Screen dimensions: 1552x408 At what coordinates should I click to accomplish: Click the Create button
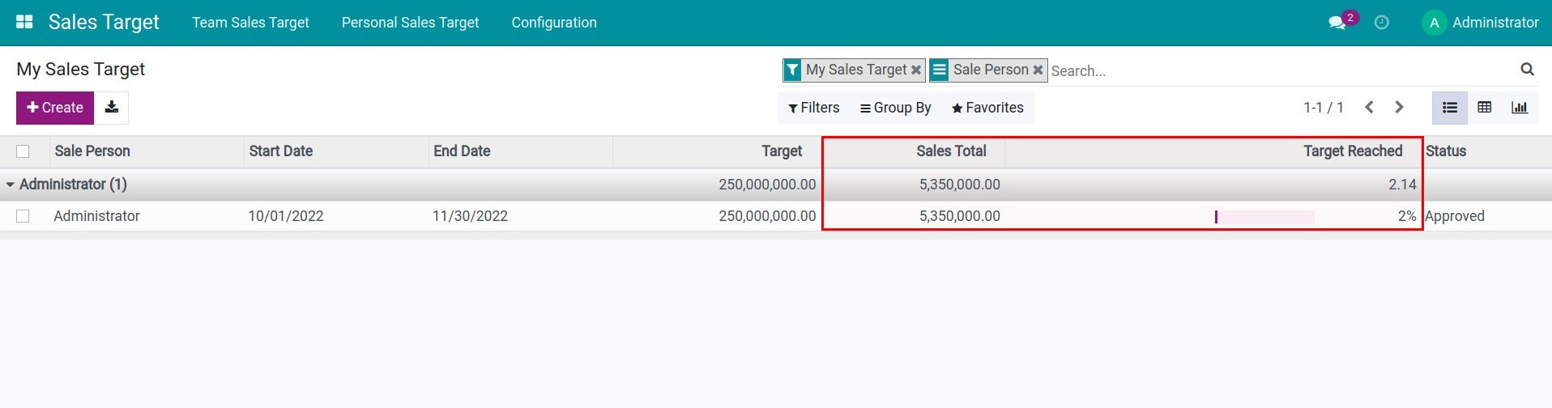click(x=55, y=108)
